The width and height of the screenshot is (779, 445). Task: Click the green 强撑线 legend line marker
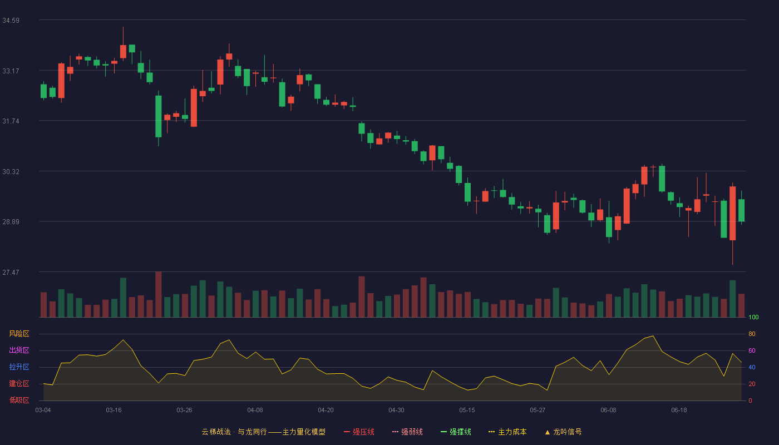[443, 432]
